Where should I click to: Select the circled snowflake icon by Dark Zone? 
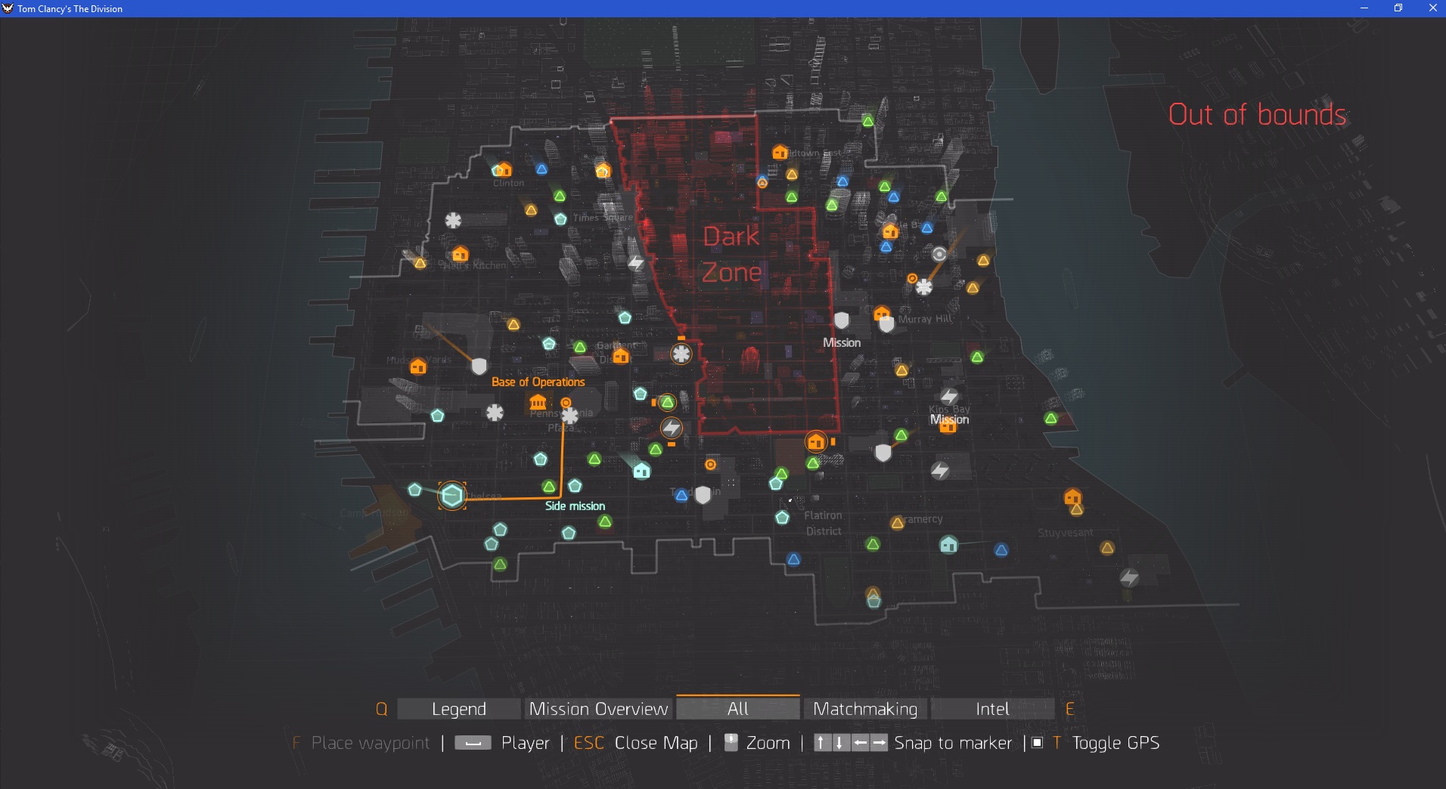click(681, 354)
